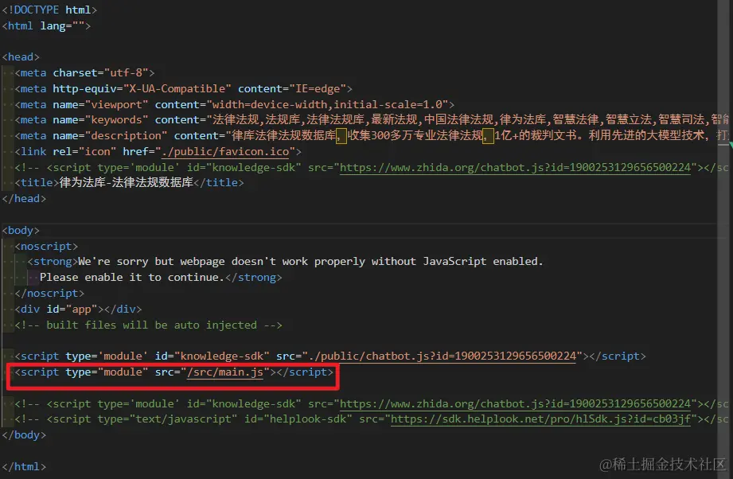This screenshot has width=733, height=479.
Task: Click the closing </html> tag
Action: (24, 467)
